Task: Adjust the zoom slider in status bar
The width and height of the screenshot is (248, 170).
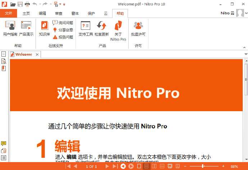Action: click(203, 166)
